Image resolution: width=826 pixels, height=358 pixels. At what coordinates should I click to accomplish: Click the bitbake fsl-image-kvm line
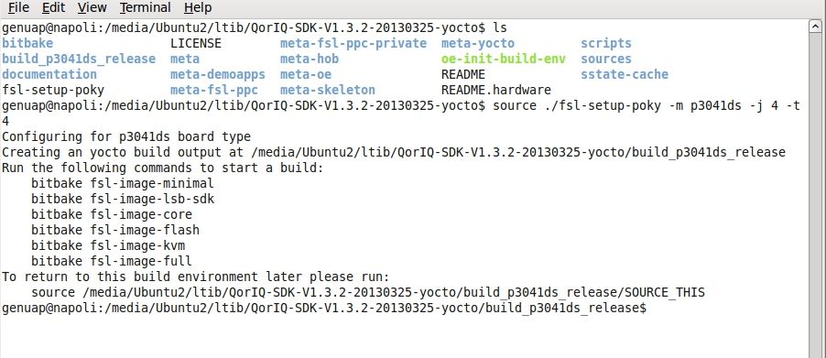tap(108, 246)
